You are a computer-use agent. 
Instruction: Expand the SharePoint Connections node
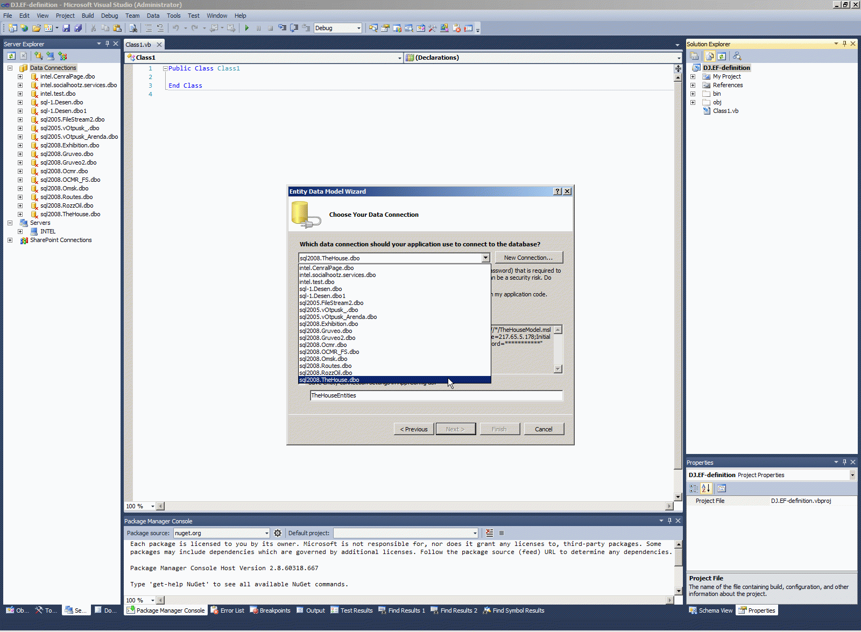10,240
